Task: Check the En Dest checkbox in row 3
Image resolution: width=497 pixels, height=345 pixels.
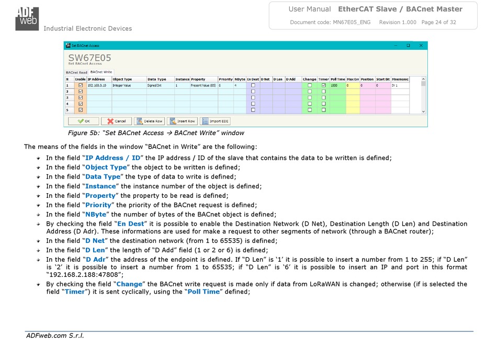Action: point(253,98)
